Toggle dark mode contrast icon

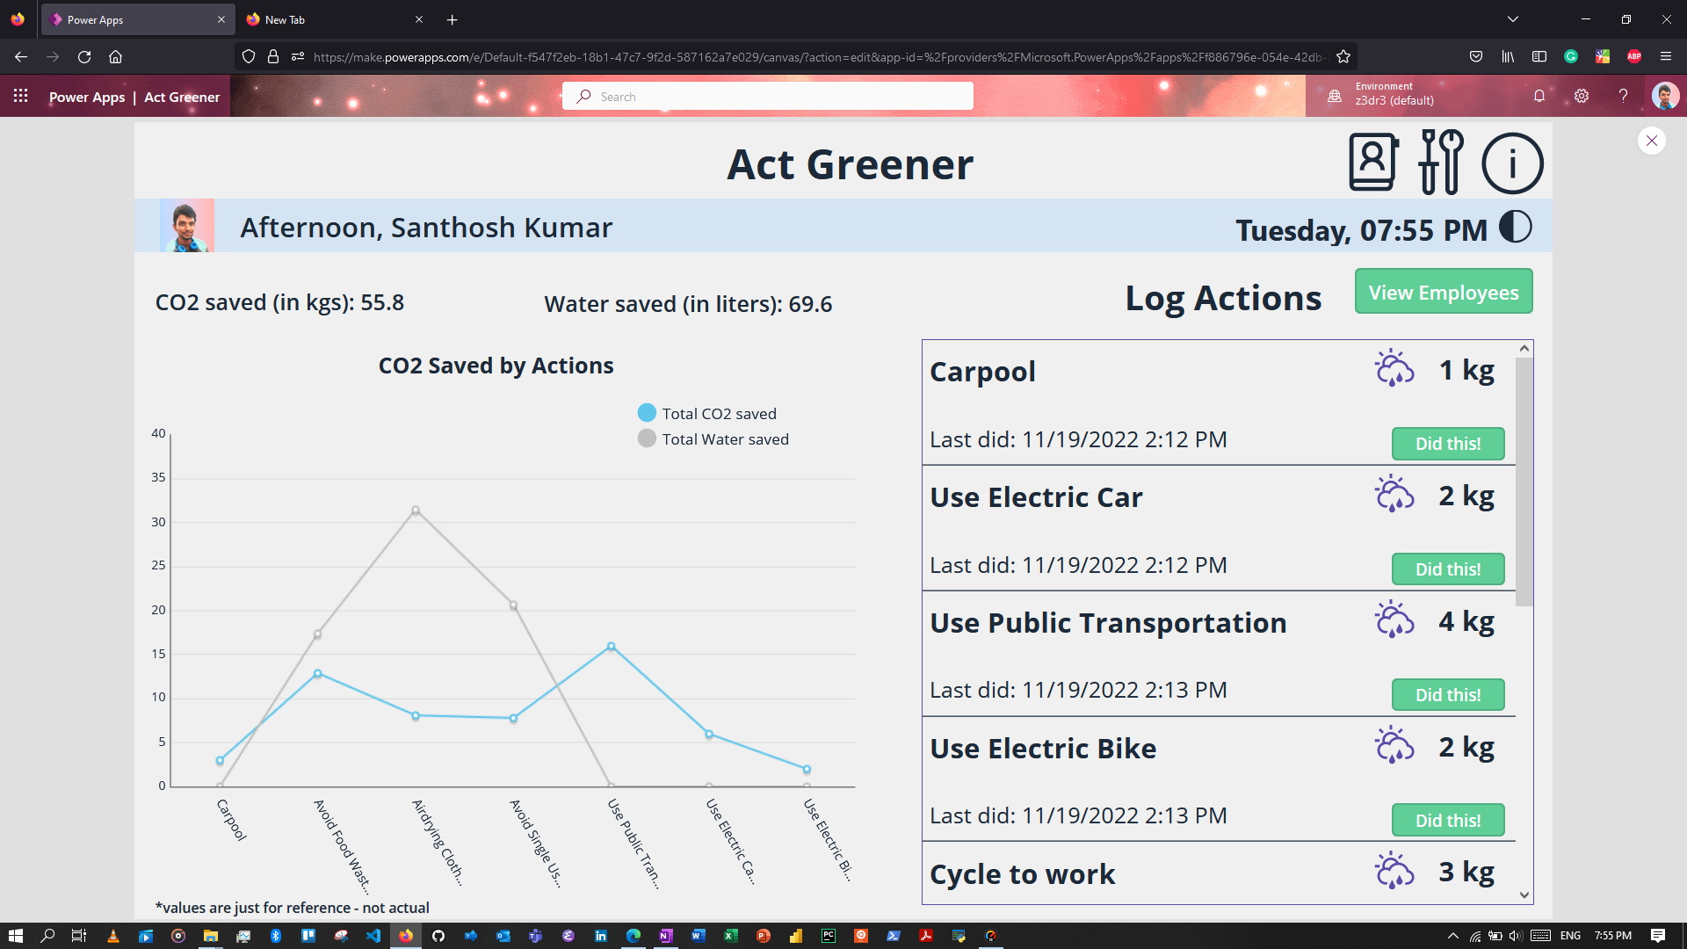tap(1516, 227)
